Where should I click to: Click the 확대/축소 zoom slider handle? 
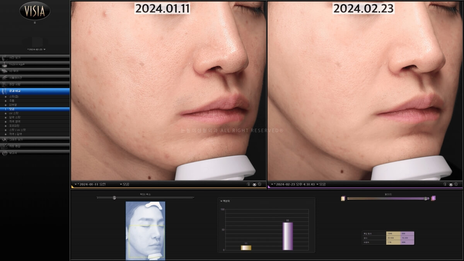point(114,198)
